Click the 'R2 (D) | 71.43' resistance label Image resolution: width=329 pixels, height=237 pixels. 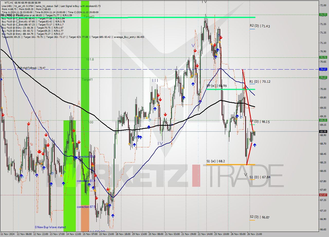pos(260,26)
